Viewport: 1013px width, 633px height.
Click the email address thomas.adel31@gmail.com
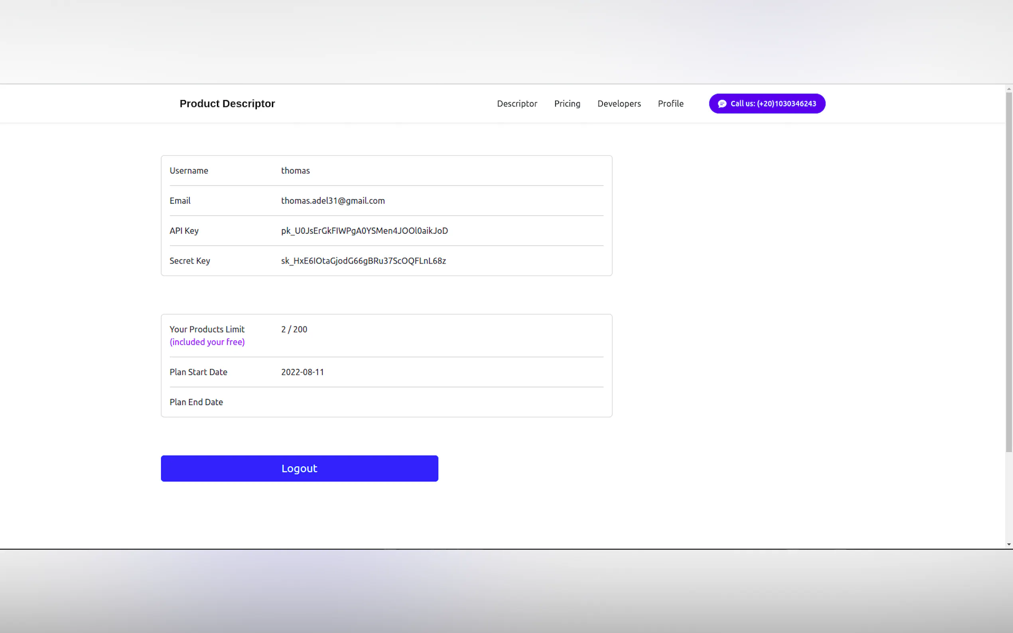333,201
